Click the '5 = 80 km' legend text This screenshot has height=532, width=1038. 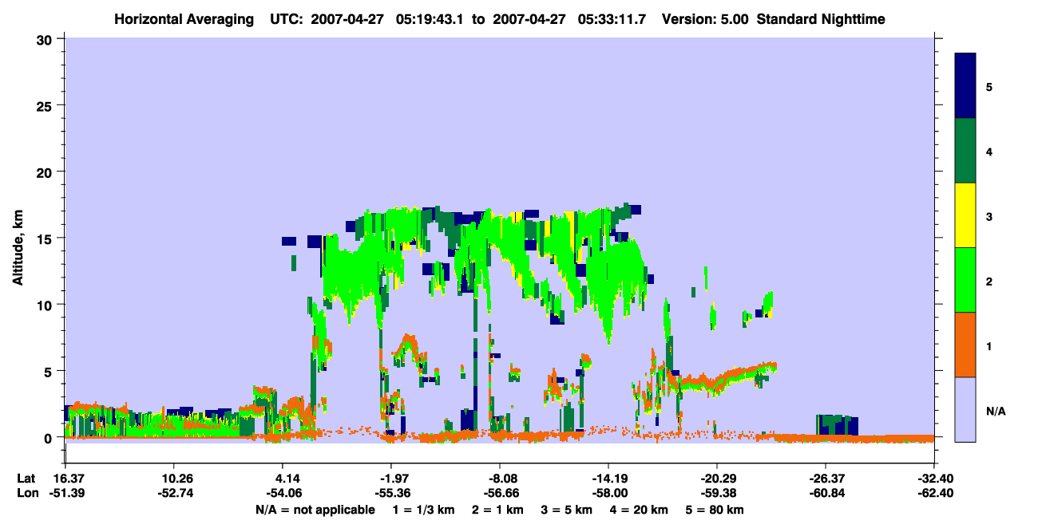coord(715,510)
